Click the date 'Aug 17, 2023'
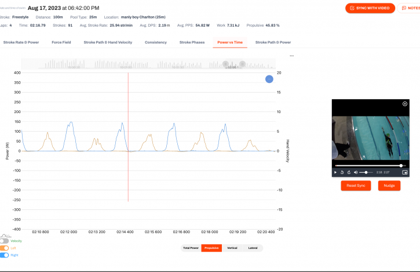Image resolution: width=420 pixels, height=272 pixels. click(x=44, y=8)
